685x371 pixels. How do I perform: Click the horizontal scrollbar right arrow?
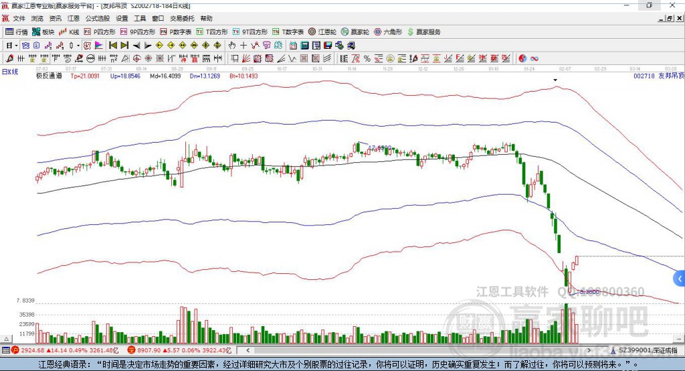pyautogui.click(x=589, y=350)
